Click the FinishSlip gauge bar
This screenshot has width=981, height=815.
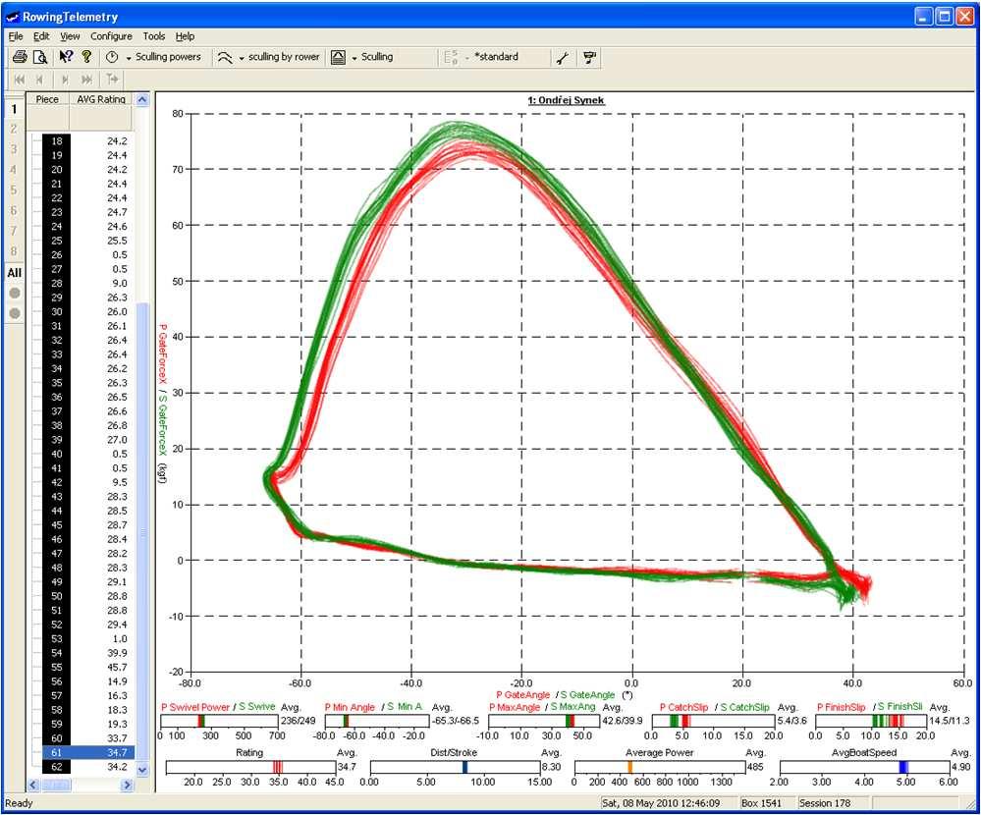pyautogui.click(x=871, y=721)
